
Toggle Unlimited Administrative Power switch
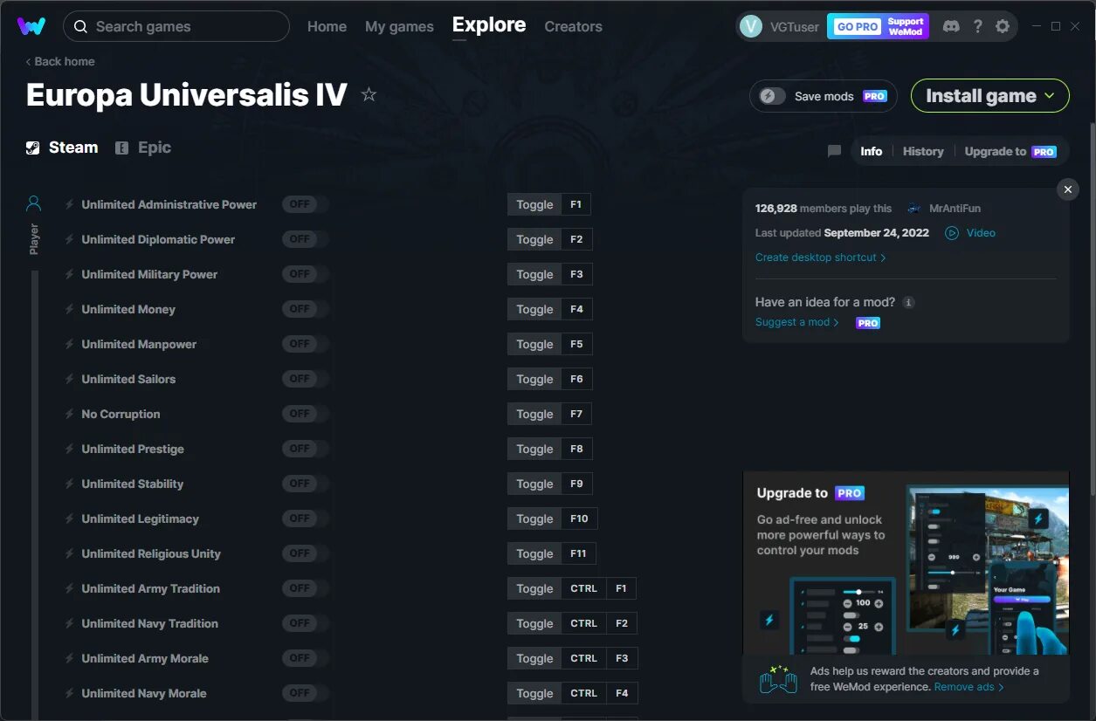[305, 204]
